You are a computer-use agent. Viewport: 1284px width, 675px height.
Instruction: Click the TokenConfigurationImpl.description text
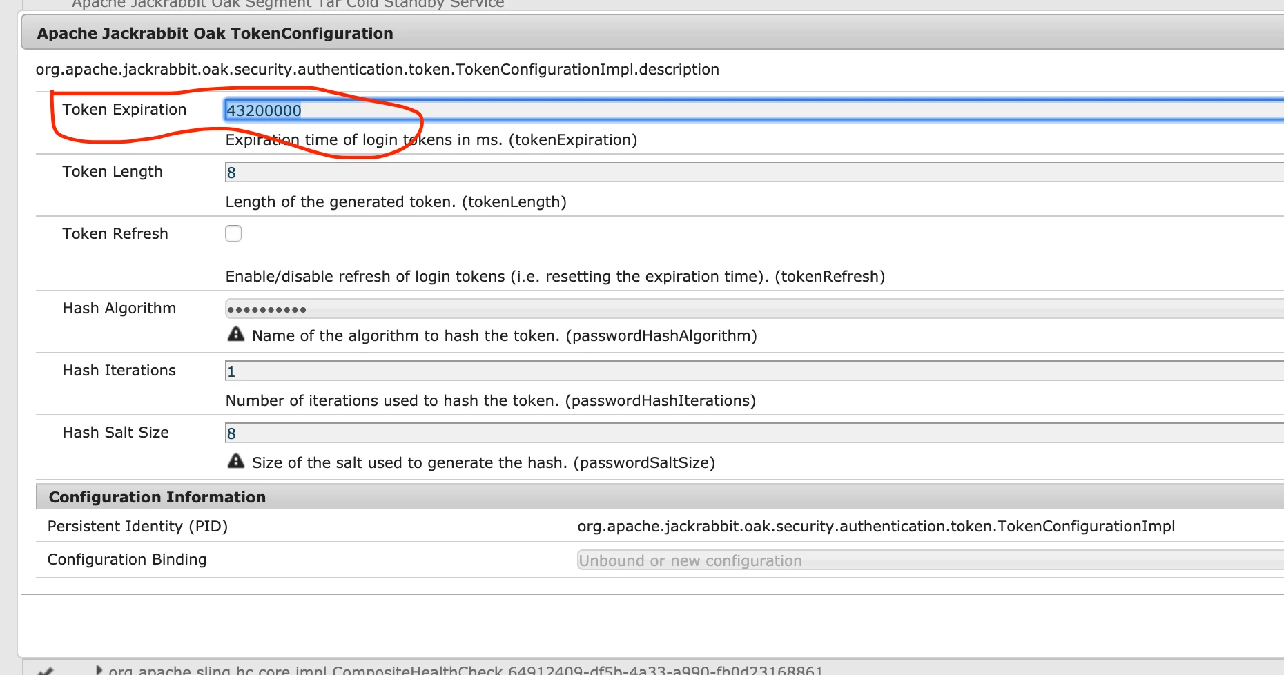point(378,69)
